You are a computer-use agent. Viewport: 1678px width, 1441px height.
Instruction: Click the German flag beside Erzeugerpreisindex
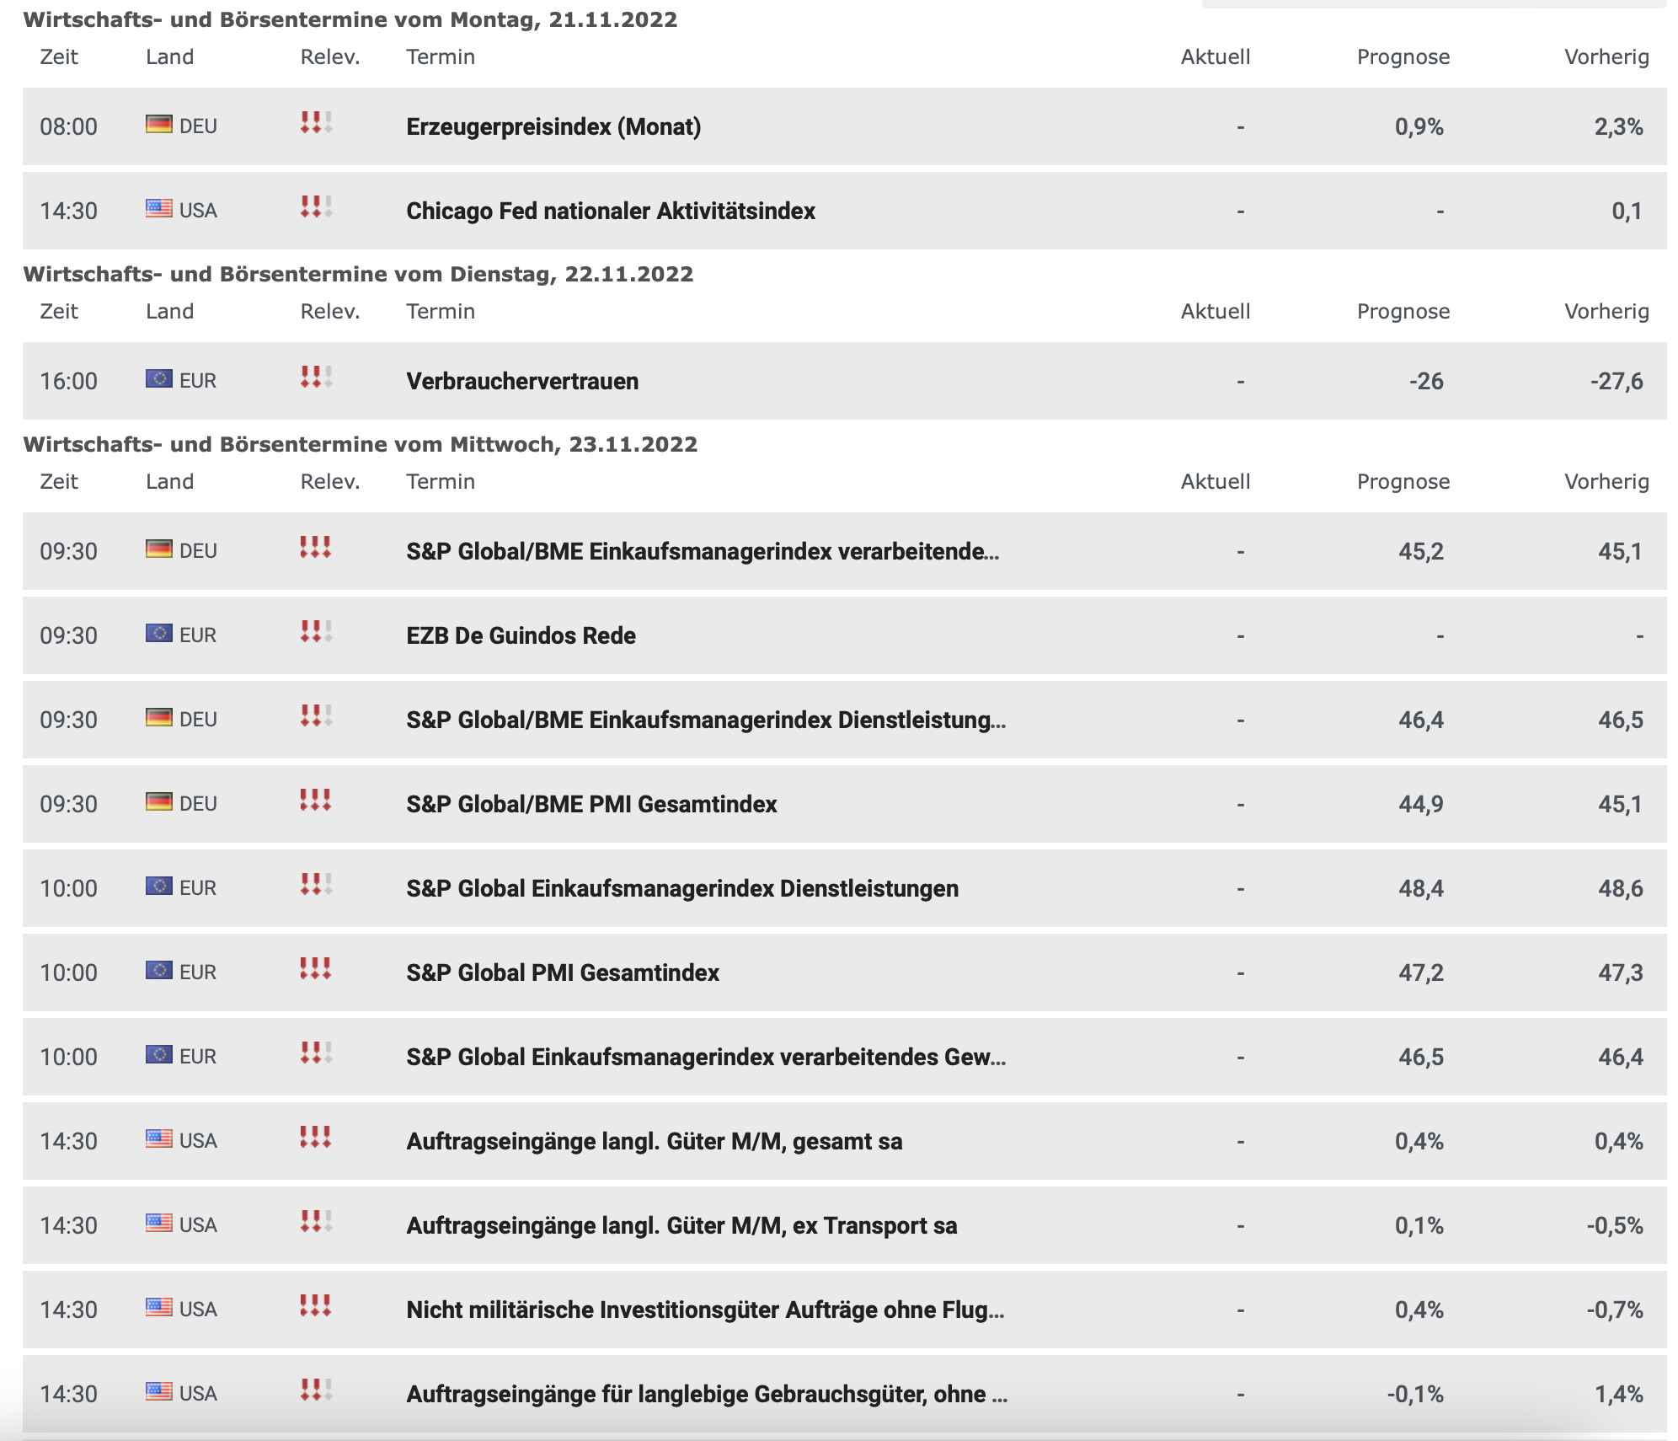pos(158,125)
